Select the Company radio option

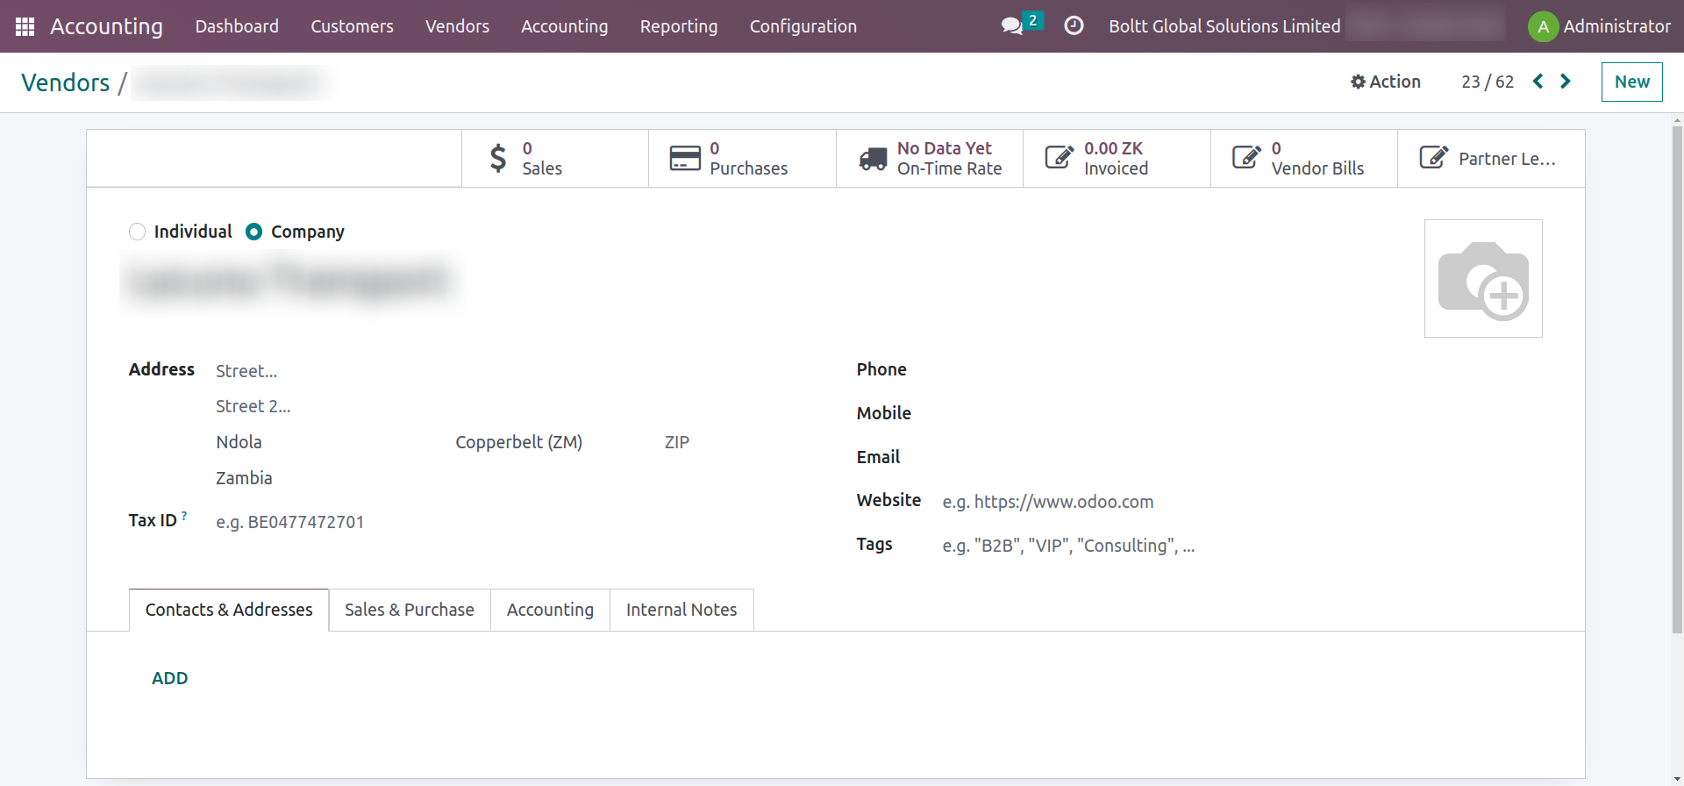pyautogui.click(x=253, y=232)
